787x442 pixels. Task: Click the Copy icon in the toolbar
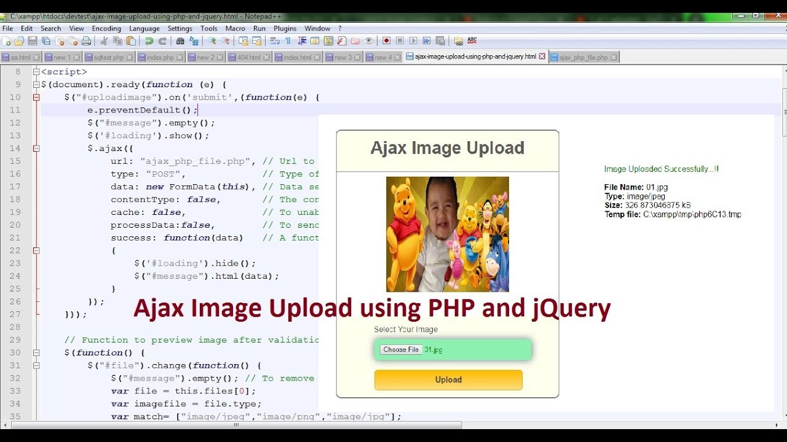tap(117, 41)
